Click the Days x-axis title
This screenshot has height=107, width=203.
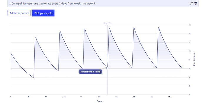pos(99,101)
